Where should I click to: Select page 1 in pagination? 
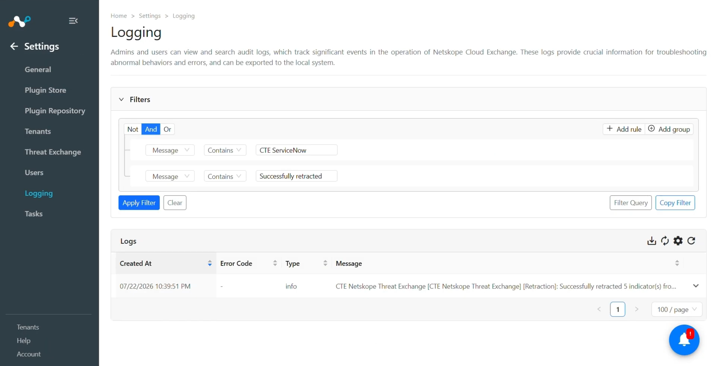pos(618,309)
